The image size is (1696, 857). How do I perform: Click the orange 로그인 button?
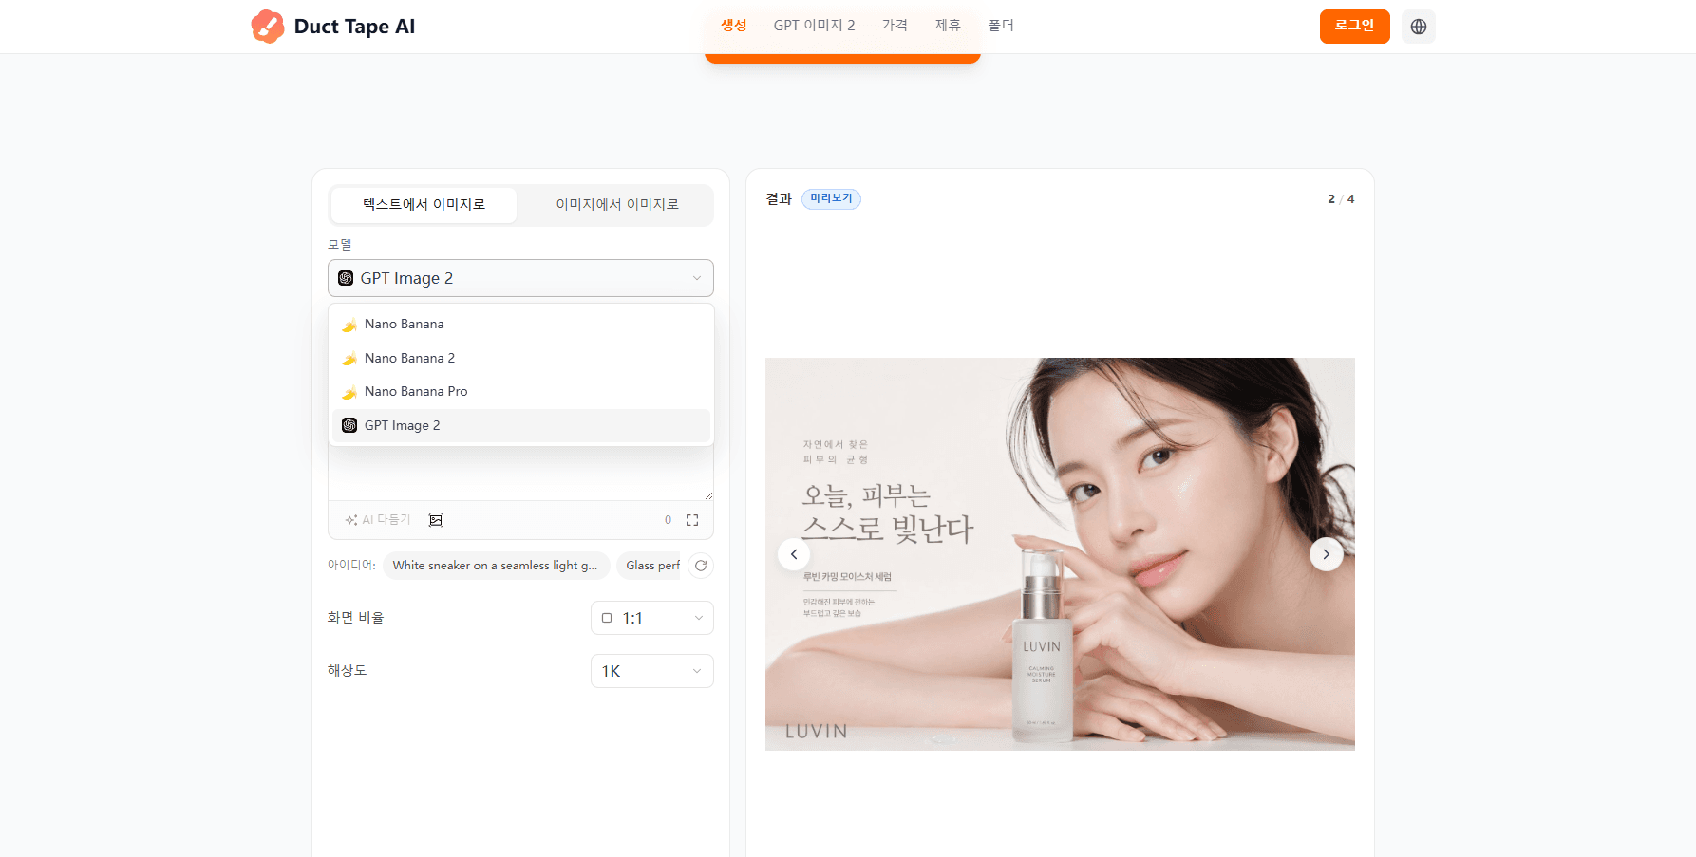(x=1354, y=27)
